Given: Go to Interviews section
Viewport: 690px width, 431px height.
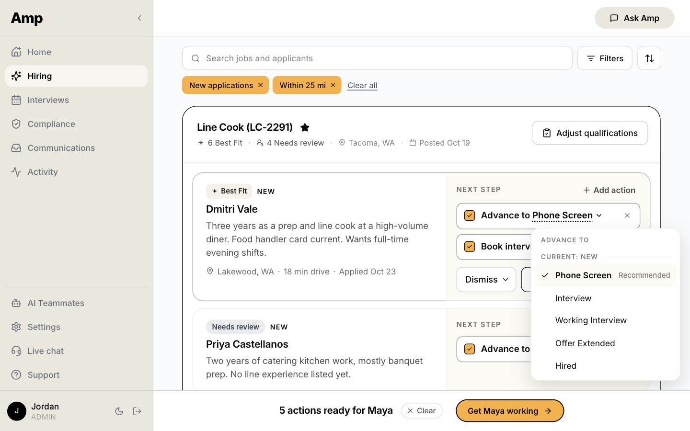Looking at the screenshot, I should coord(76,100).
